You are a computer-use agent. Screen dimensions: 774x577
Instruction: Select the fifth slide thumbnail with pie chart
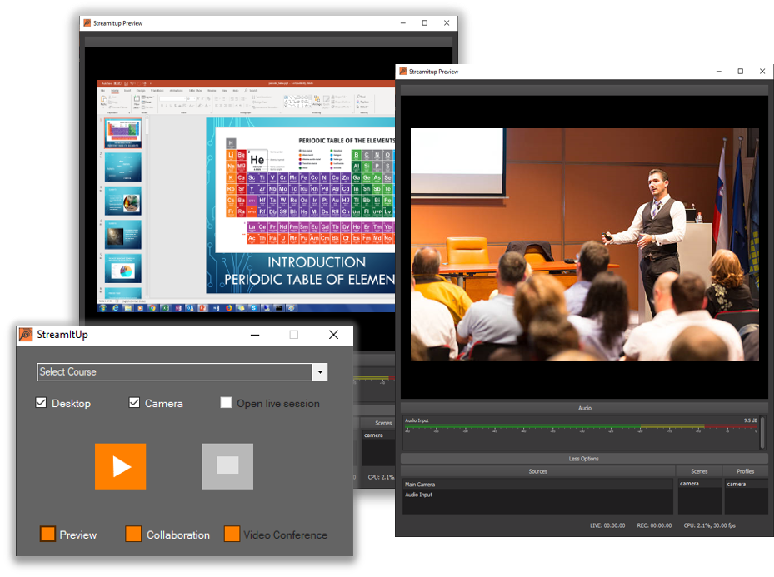point(123,269)
